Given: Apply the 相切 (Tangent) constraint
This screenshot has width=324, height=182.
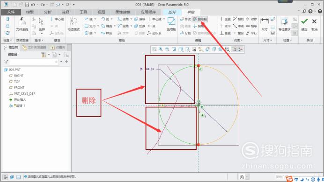Looking at the screenshot, I should pyautogui.click(x=238, y=19).
